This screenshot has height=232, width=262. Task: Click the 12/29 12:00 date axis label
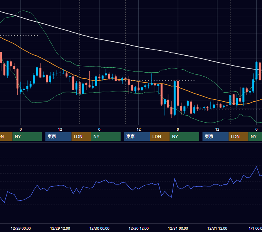[60, 228]
